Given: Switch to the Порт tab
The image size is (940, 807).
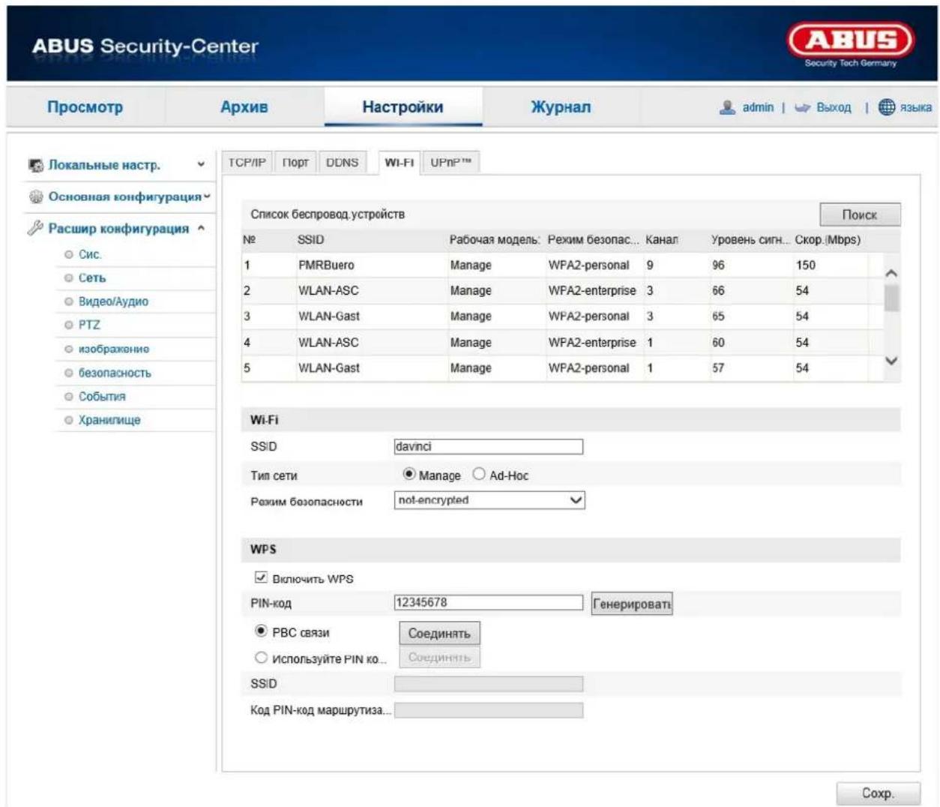Looking at the screenshot, I should [x=296, y=163].
